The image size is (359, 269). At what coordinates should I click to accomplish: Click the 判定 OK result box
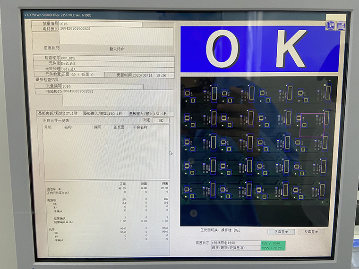point(161,120)
